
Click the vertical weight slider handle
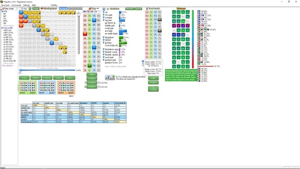(78, 16)
